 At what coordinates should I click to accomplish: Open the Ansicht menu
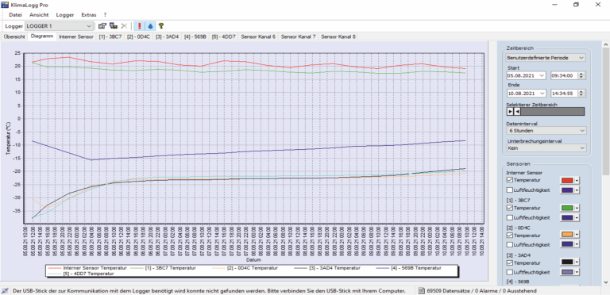(39, 15)
